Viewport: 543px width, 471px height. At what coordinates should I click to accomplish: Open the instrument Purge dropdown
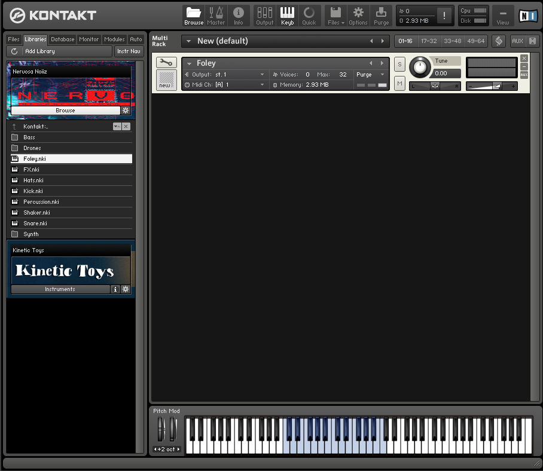(382, 74)
